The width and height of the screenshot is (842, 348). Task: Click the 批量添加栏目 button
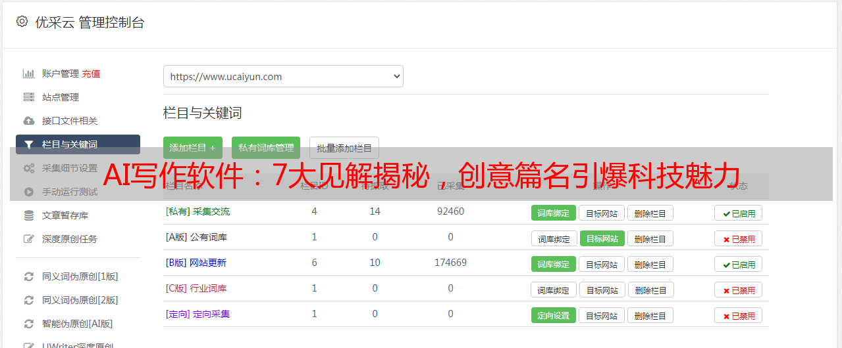pyautogui.click(x=344, y=148)
